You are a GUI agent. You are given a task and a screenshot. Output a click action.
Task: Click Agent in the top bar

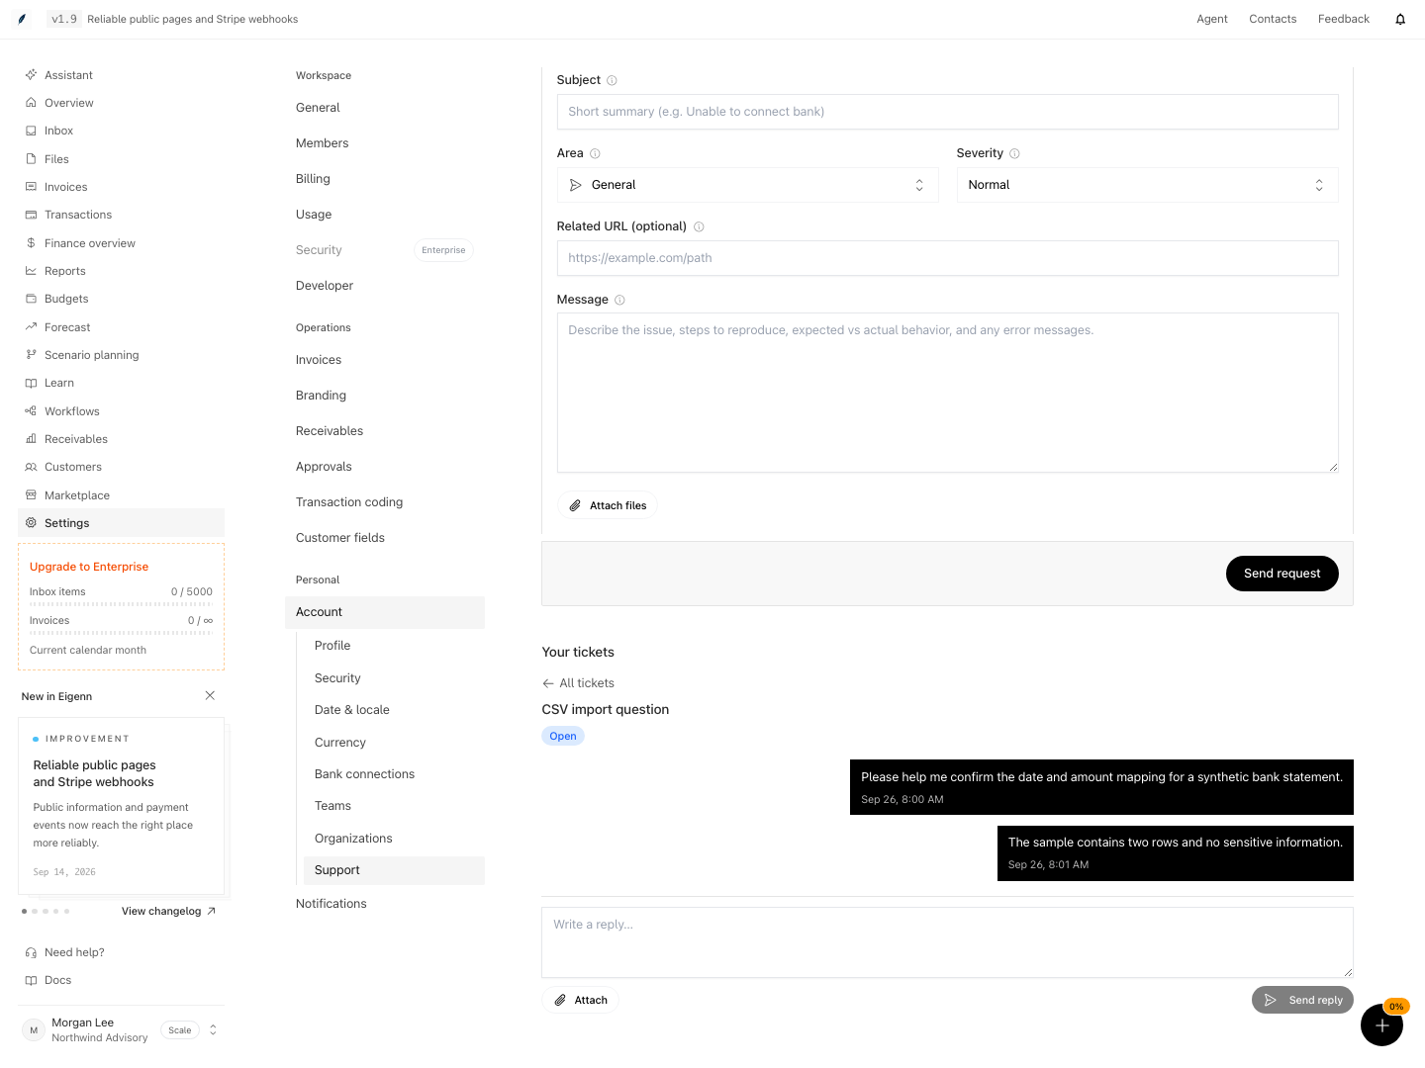point(1212,19)
